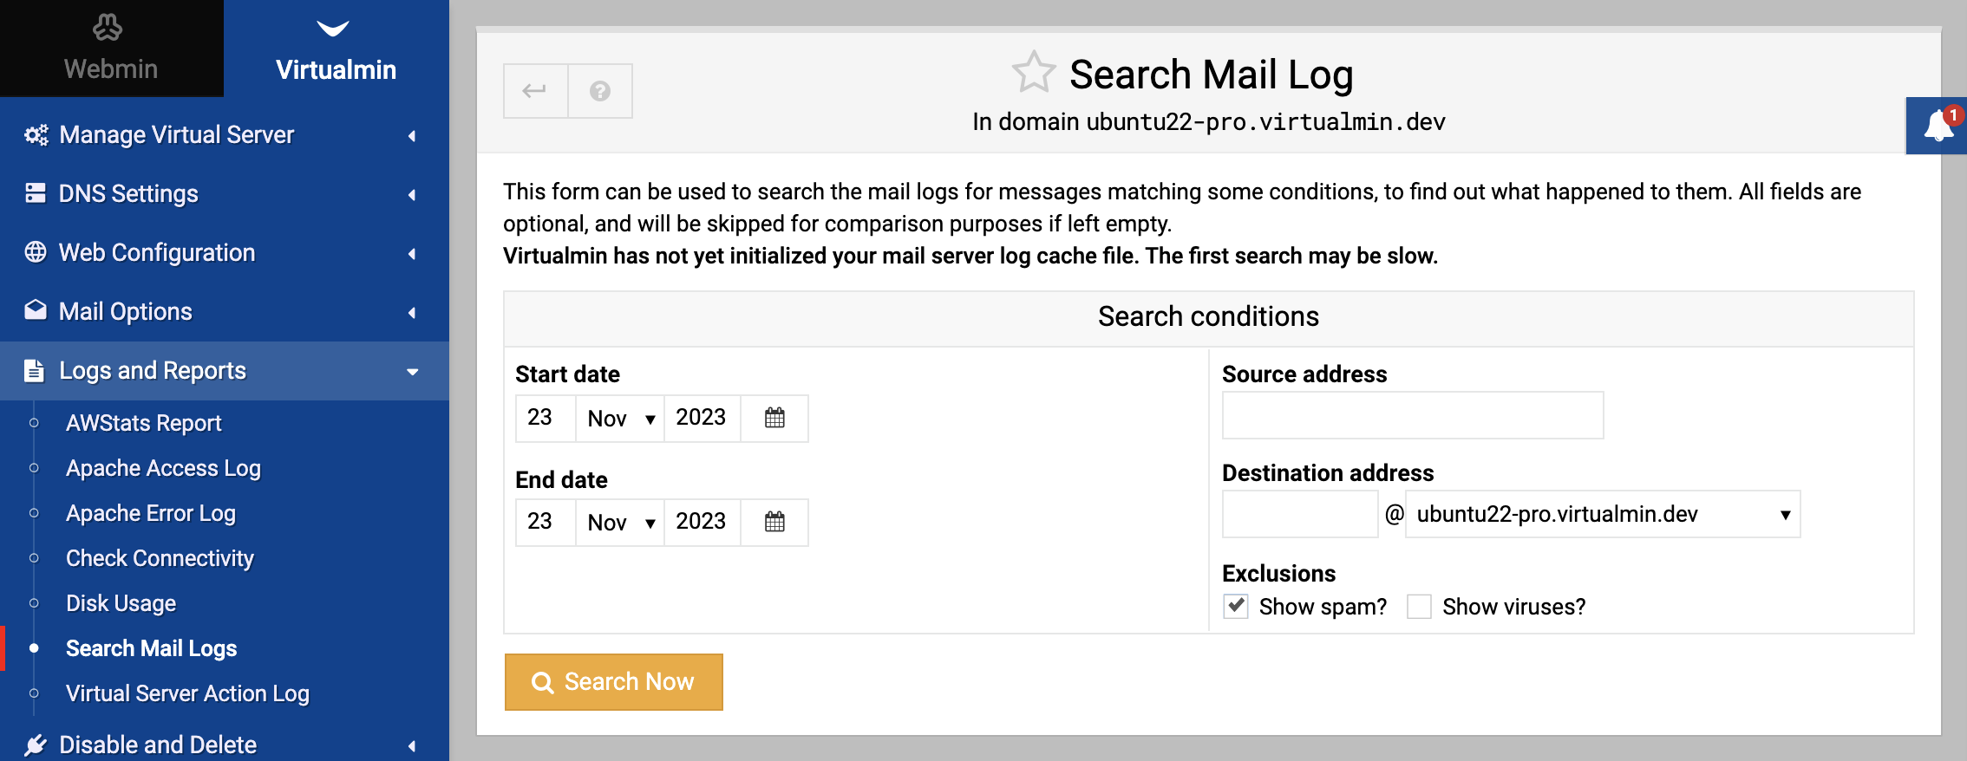This screenshot has width=1967, height=761.
Task: Click the Source address input field
Action: click(x=1413, y=415)
